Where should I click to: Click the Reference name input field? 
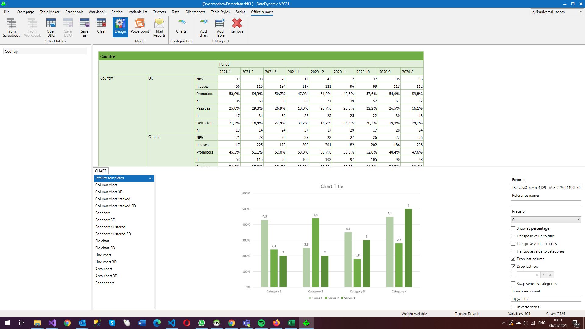[x=546, y=203]
